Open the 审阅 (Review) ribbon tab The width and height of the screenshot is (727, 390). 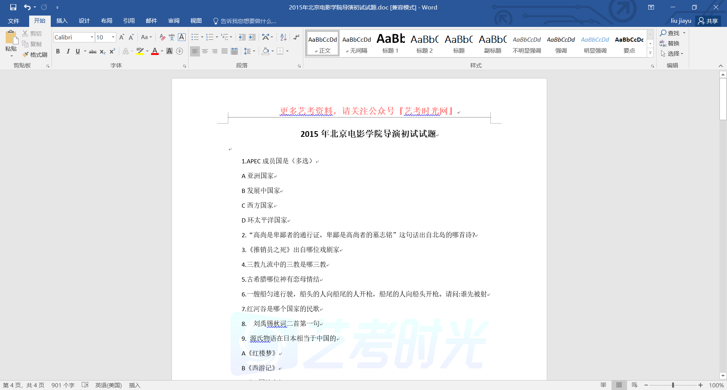[x=174, y=21]
